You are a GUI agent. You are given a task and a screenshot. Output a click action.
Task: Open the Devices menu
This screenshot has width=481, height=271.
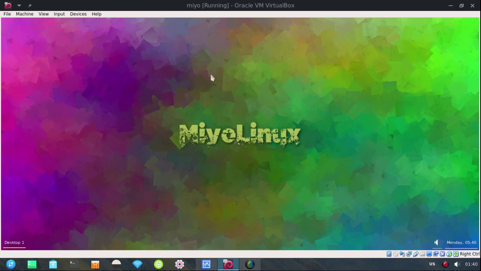click(78, 14)
